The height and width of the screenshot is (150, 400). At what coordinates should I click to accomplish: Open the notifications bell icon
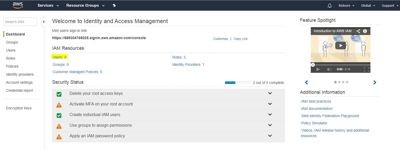(329, 6)
